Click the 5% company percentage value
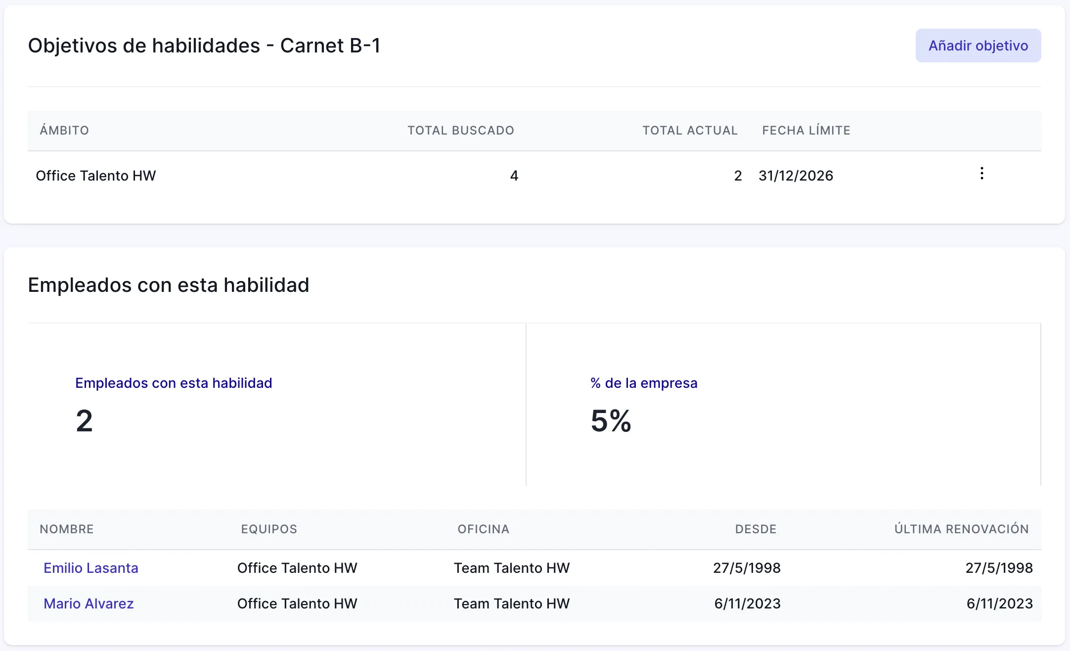Screen dimensions: 1070x651 (x=611, y=421)
